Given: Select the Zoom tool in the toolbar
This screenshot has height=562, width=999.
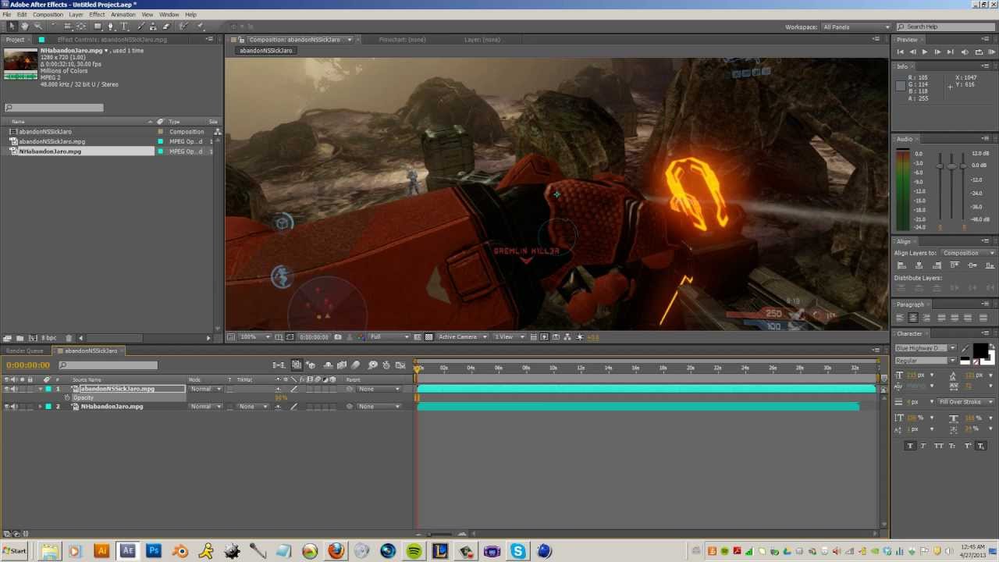Looking at the screenshot, I should (37, 27).
